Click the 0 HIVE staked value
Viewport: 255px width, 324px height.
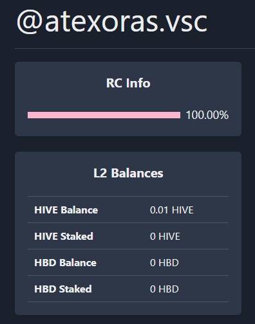165,236
